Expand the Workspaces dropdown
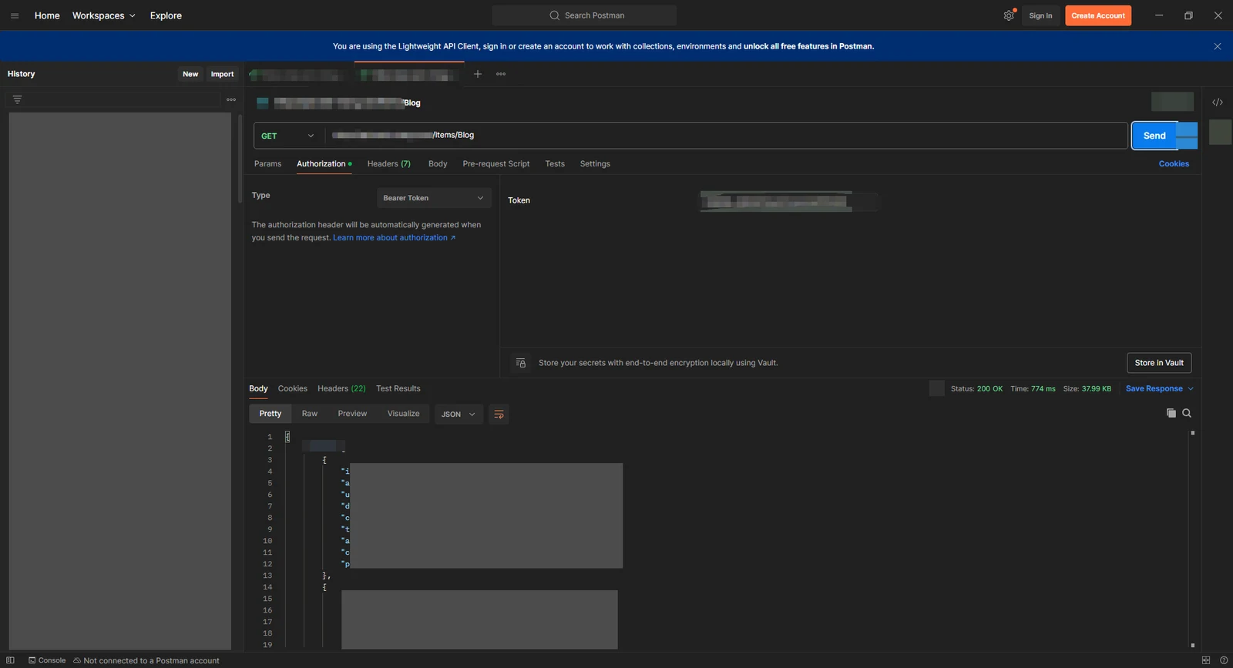This screenshot has width=1233, height=668. [x=104, y=15]
